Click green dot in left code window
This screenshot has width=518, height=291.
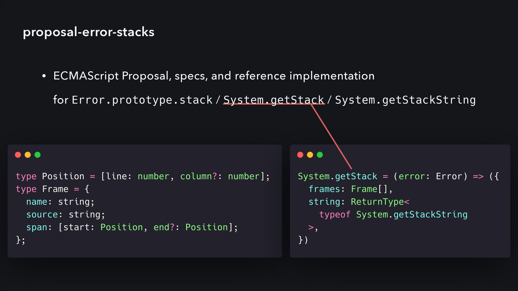point(38,155)
